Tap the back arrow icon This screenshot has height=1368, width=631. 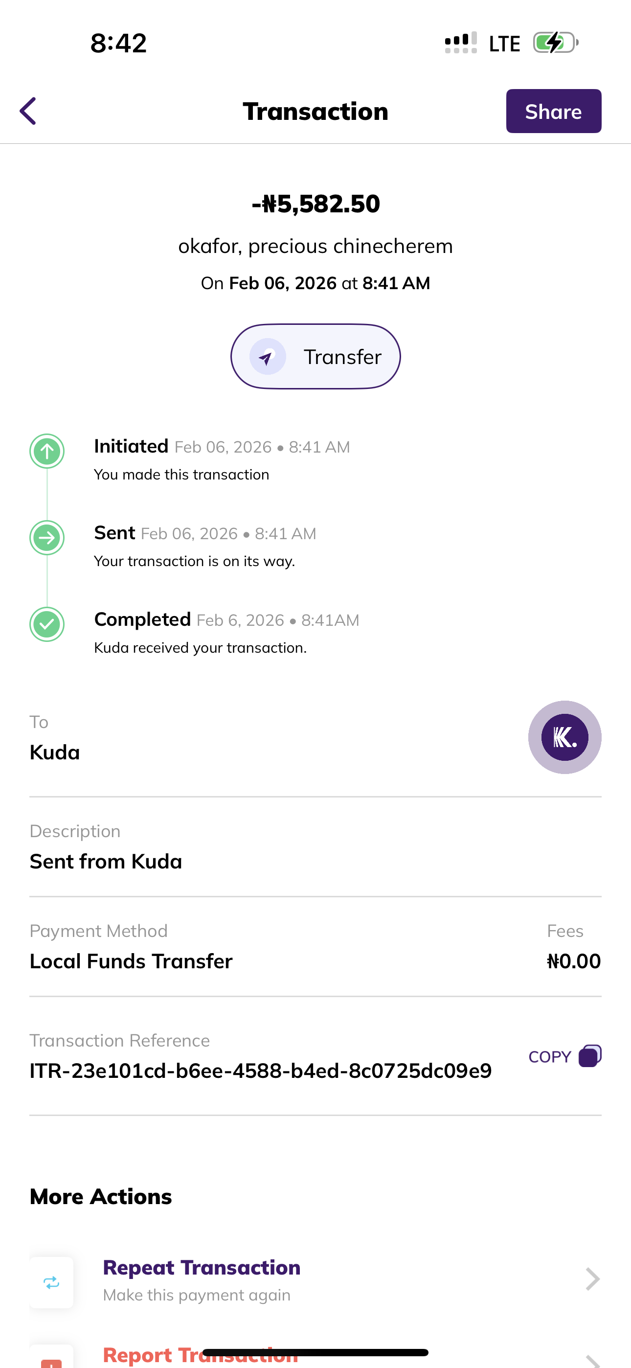(28, 111)
